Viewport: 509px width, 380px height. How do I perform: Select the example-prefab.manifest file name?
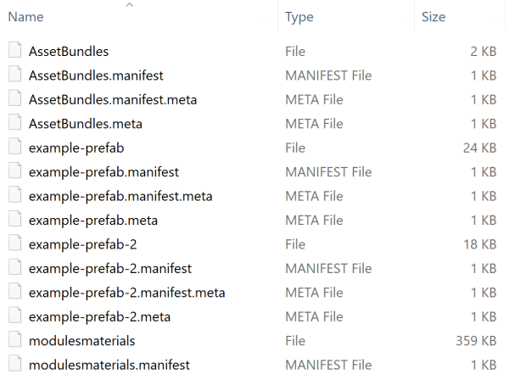(103, 172)
